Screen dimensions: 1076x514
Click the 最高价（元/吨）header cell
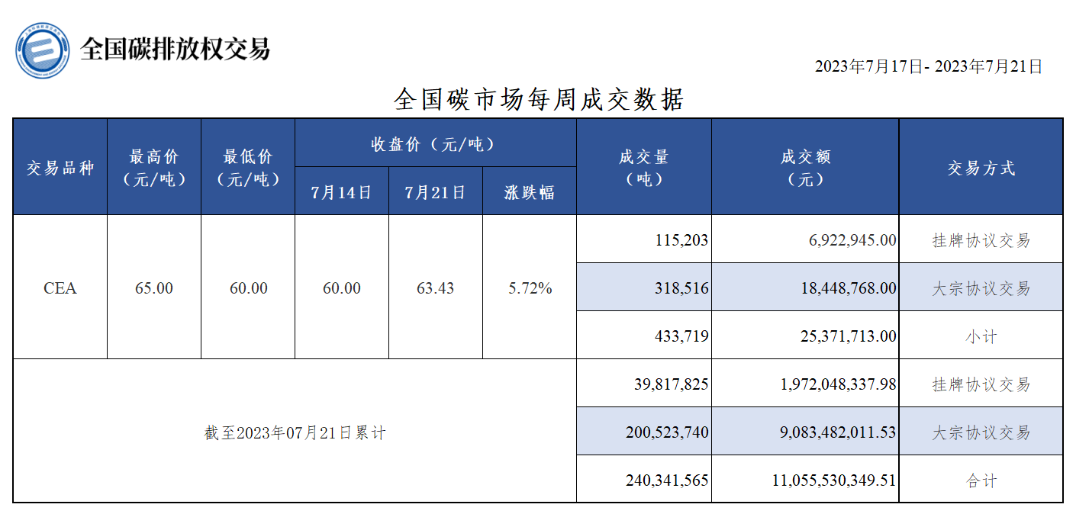pyautogui.click(x=153, y=167)
